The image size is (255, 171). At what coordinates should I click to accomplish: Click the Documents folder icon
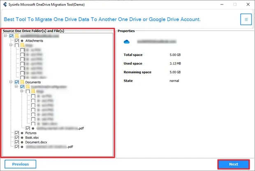tap(22, 82)
